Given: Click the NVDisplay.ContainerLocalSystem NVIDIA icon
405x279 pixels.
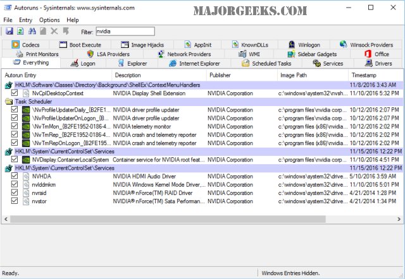Looking at the screenshot, I should pos(26,160).
